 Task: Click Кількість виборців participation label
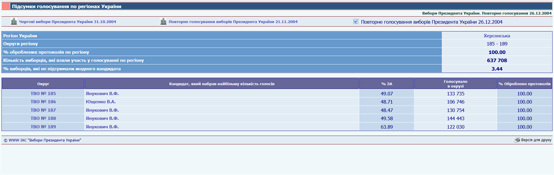click(x=74, y=60)
